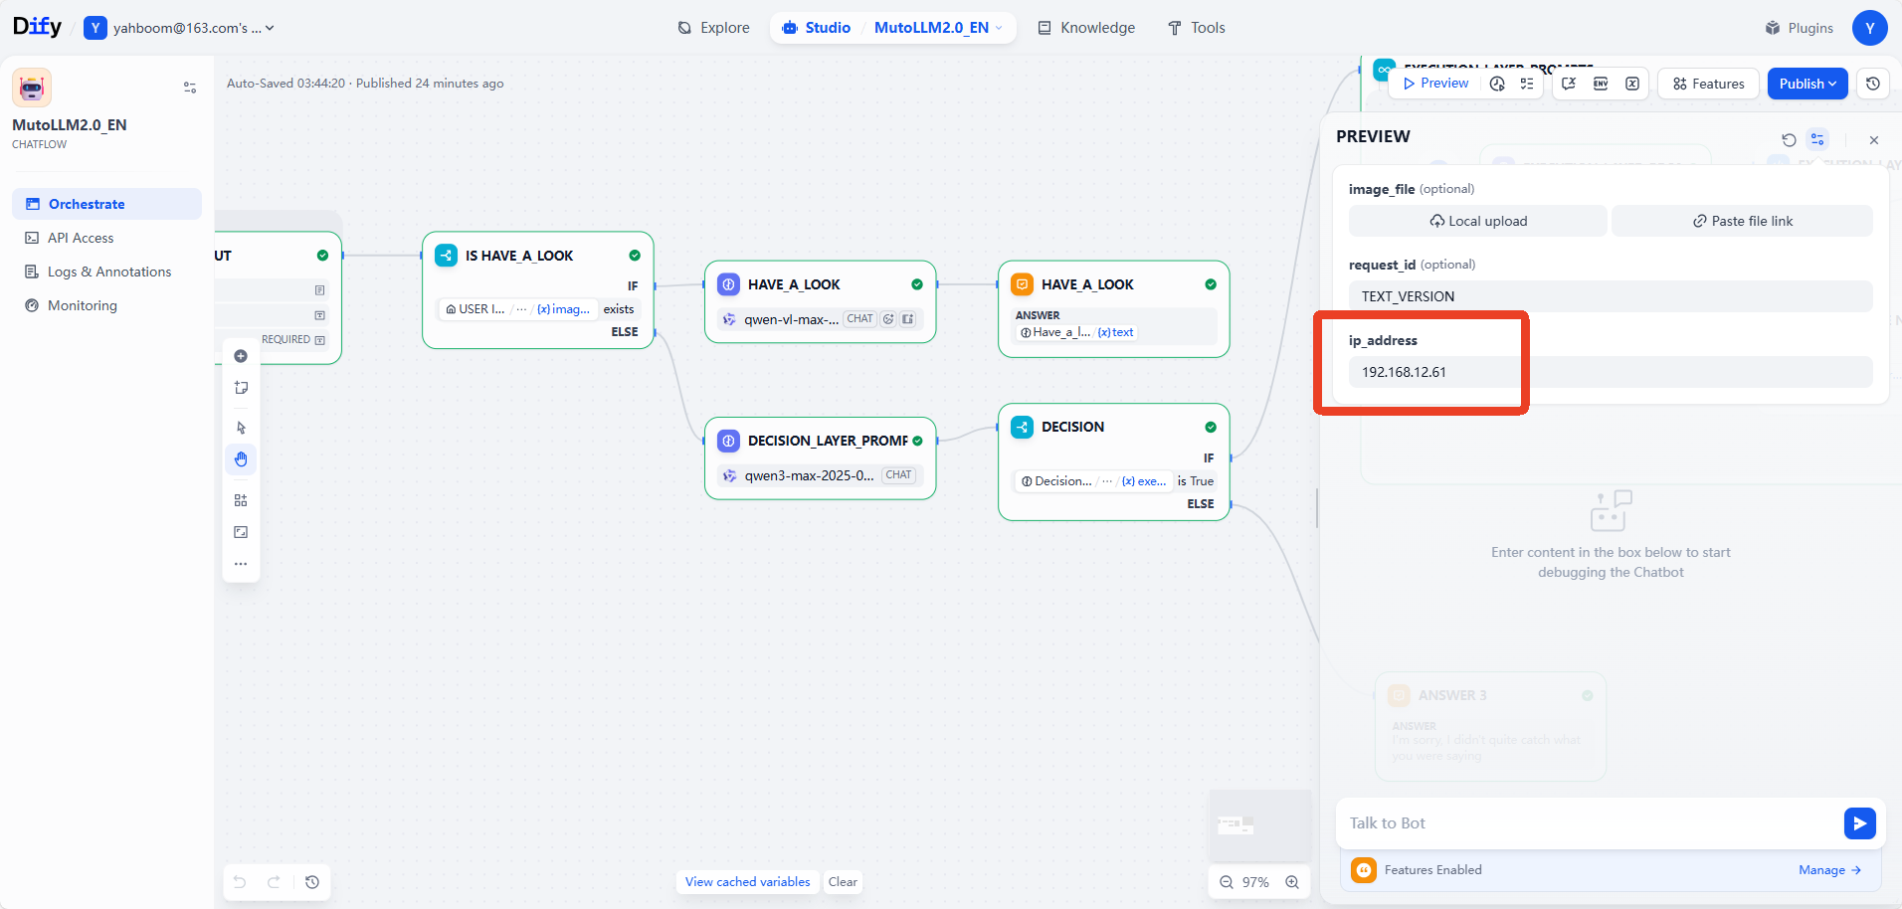Add a note with the note icon
The width and height of the screenshot is (1902, 909).
(x=241, y=388)
